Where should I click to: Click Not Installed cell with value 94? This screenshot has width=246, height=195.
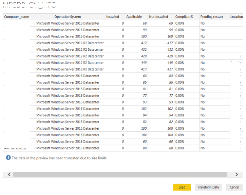(161, 115)
